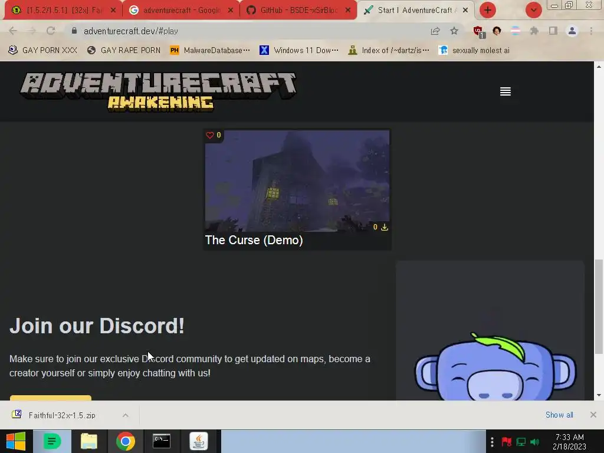Viewport: 604px width, 453px height.
Task: Click the round avatar extension icon
Action: pos(497,31)
